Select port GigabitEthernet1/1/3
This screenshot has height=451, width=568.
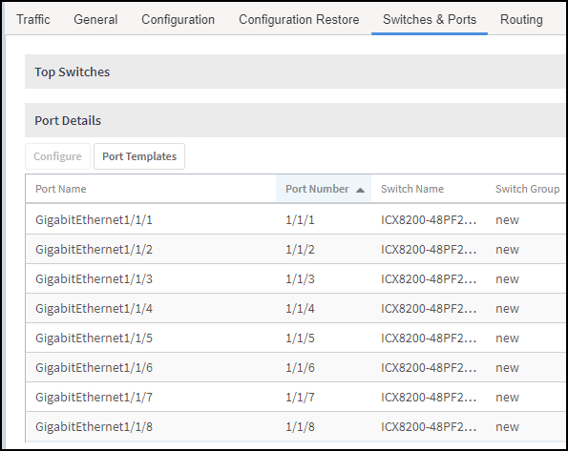coord(94,279)
